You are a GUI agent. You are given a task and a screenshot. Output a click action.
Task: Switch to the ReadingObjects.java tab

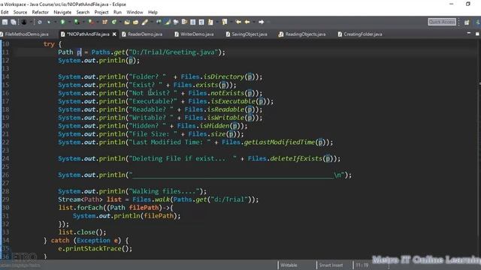point(302,34)
